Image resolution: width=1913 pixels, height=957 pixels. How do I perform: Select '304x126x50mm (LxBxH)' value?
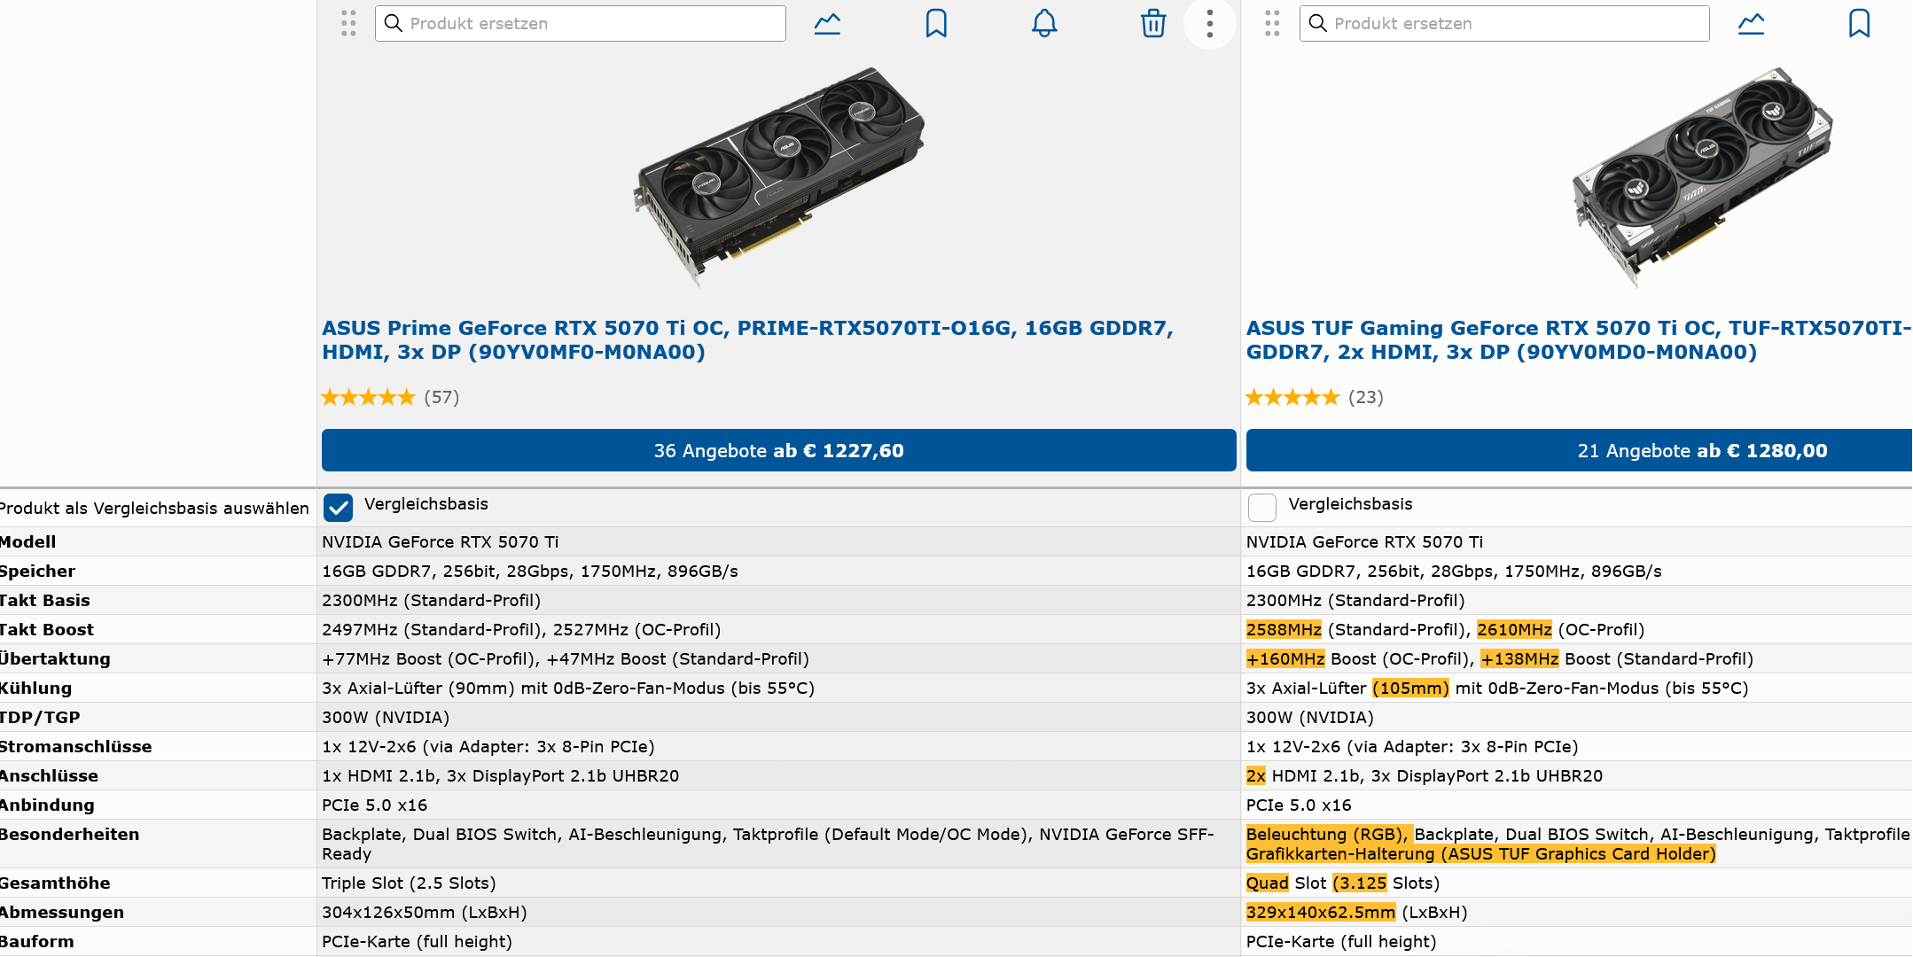click(425, 912)
